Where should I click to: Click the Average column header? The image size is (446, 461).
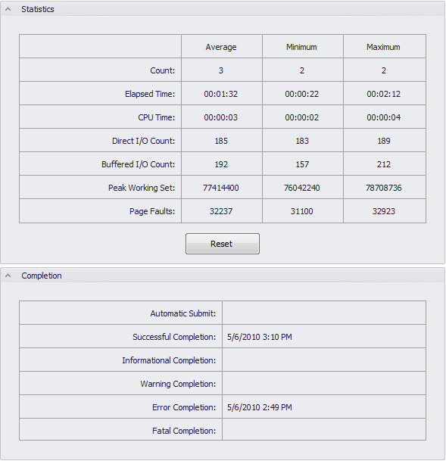click(221, 47)
